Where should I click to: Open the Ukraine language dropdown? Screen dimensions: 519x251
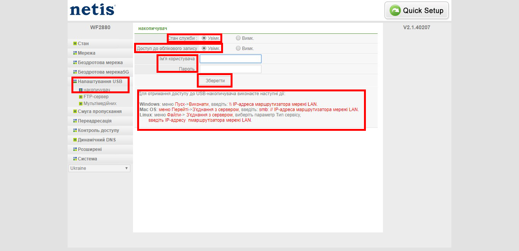click(x=99, y=168)
